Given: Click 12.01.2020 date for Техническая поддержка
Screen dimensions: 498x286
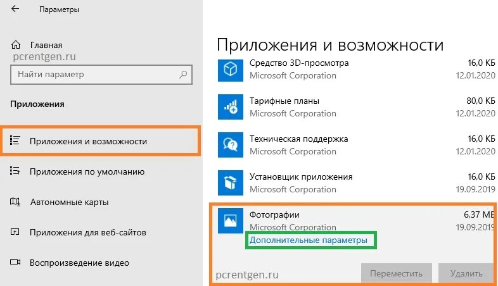Looking at the screenshot, I should (475, 151).
